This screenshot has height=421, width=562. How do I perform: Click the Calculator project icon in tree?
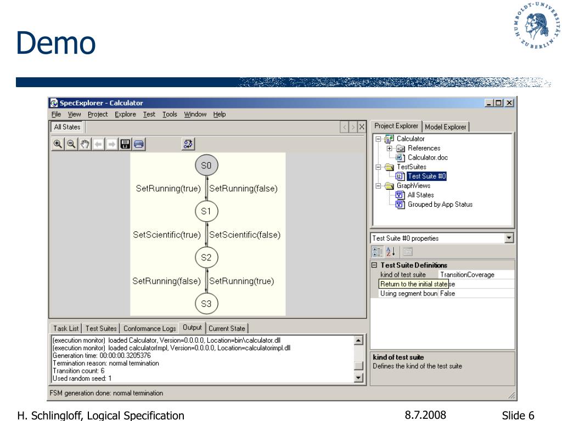(389, 139)
